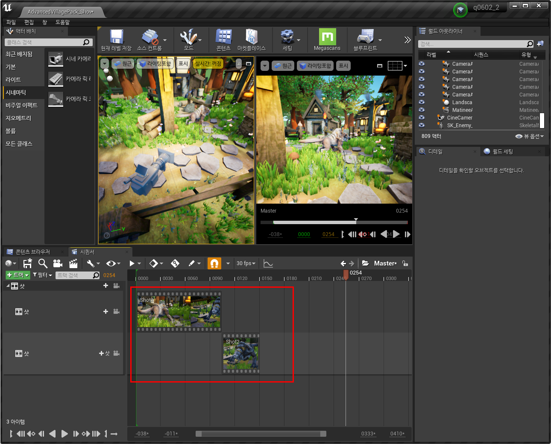Save the current level with the toolbar disk icon

click(x=116, y=37)
